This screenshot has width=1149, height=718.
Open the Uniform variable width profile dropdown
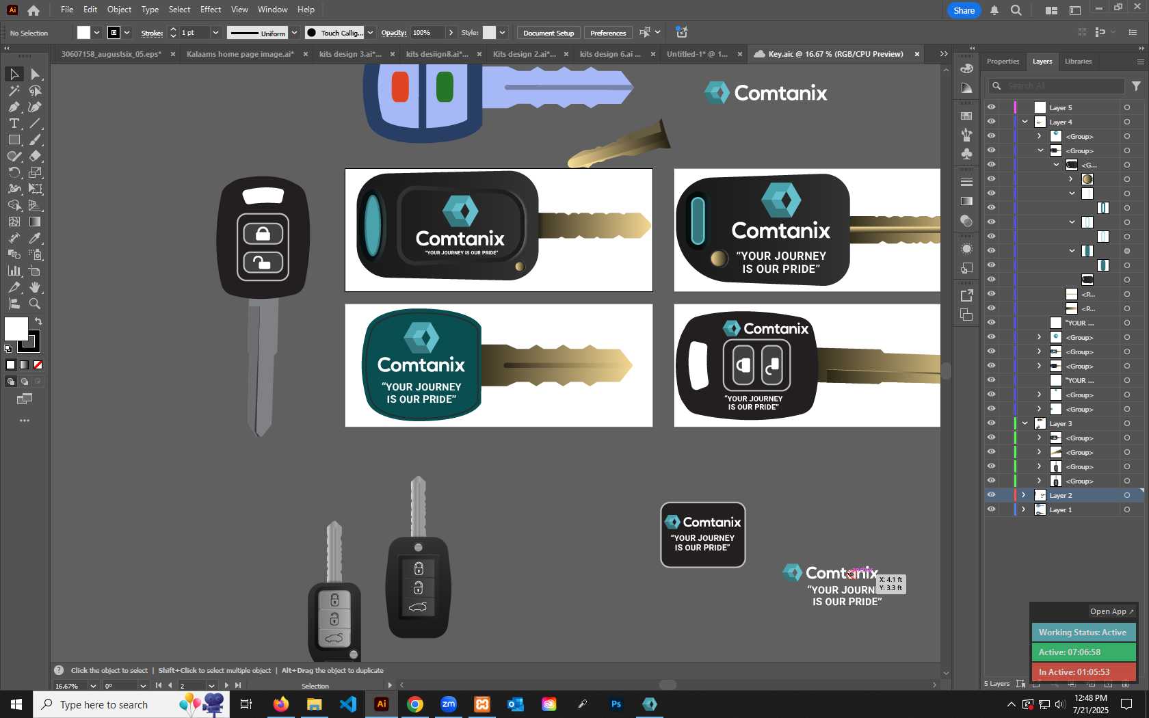tap(295, 33)
